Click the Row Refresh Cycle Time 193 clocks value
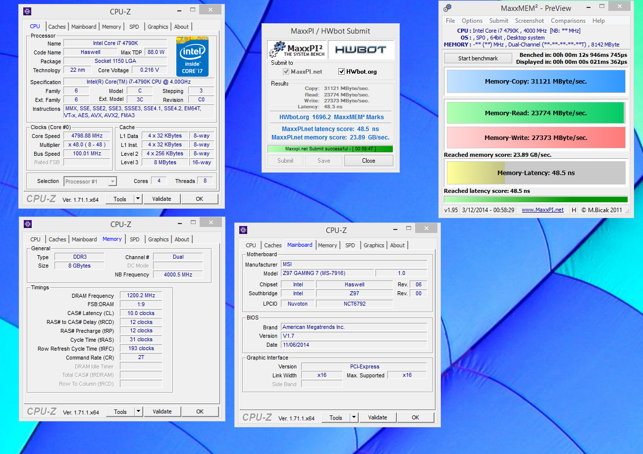643x454 pixels. [x=141, y=348]
